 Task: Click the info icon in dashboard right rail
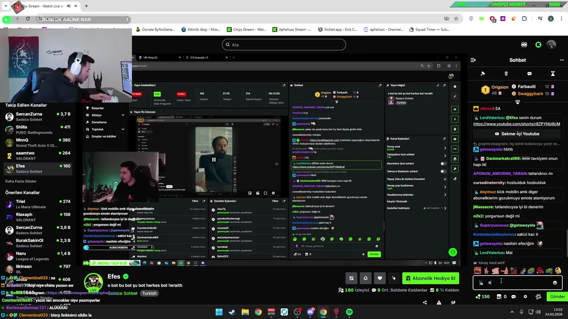point(455,86)
